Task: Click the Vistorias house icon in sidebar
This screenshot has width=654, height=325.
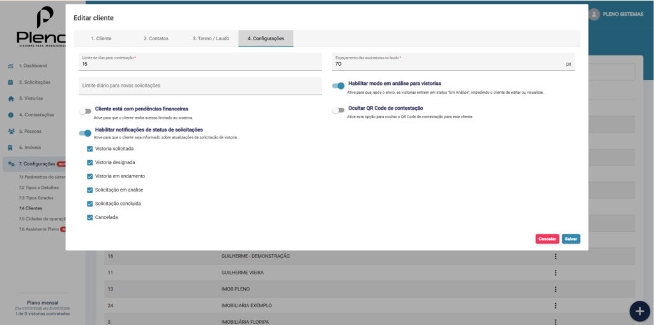Action: (11, 99)
